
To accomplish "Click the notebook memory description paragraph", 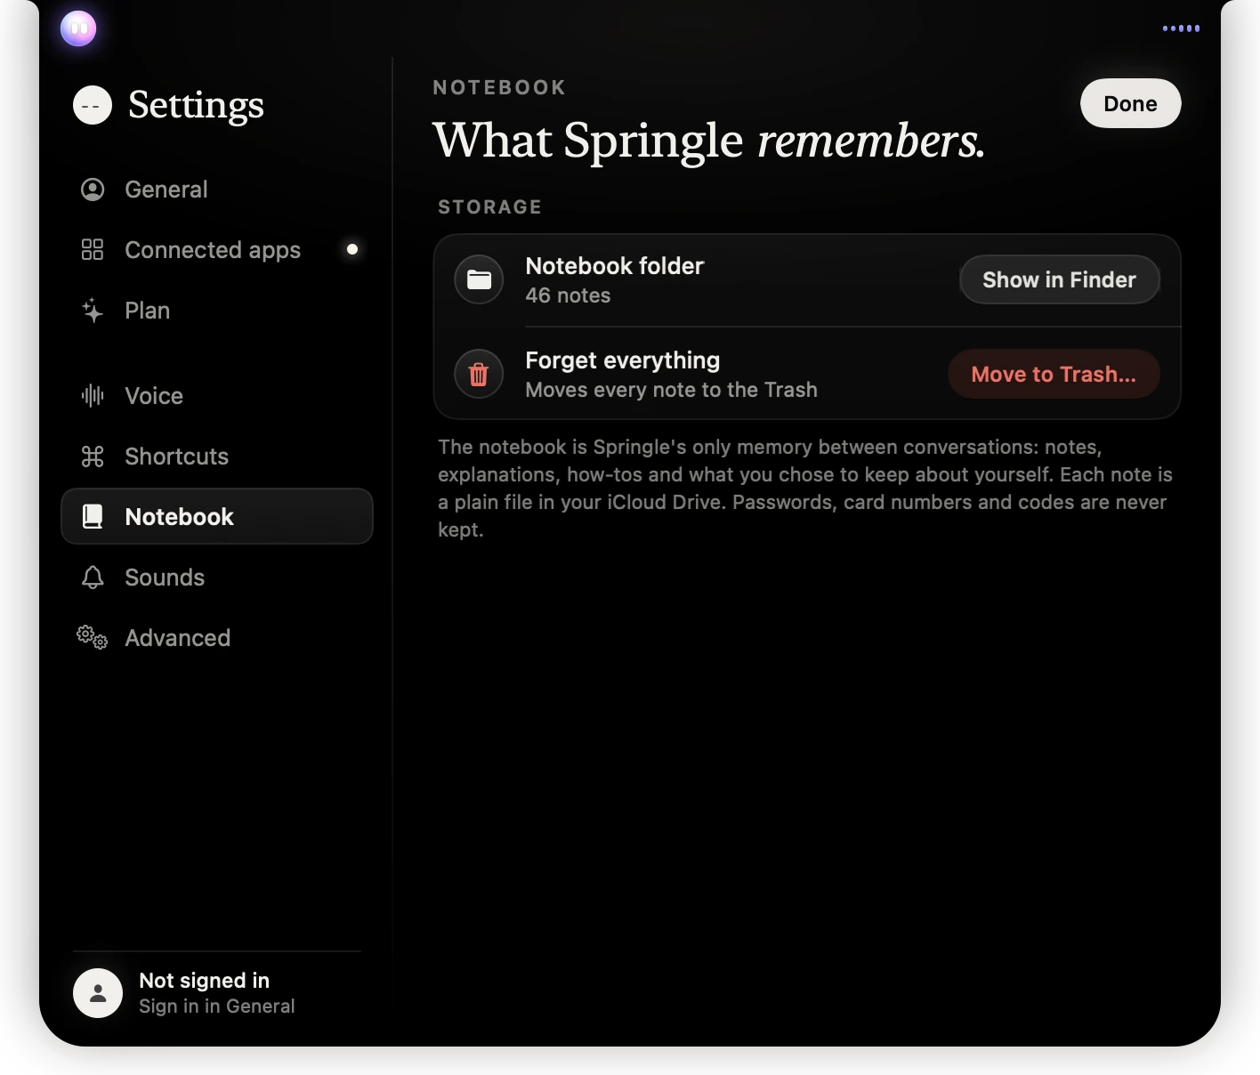I will [x=805, y=489].
